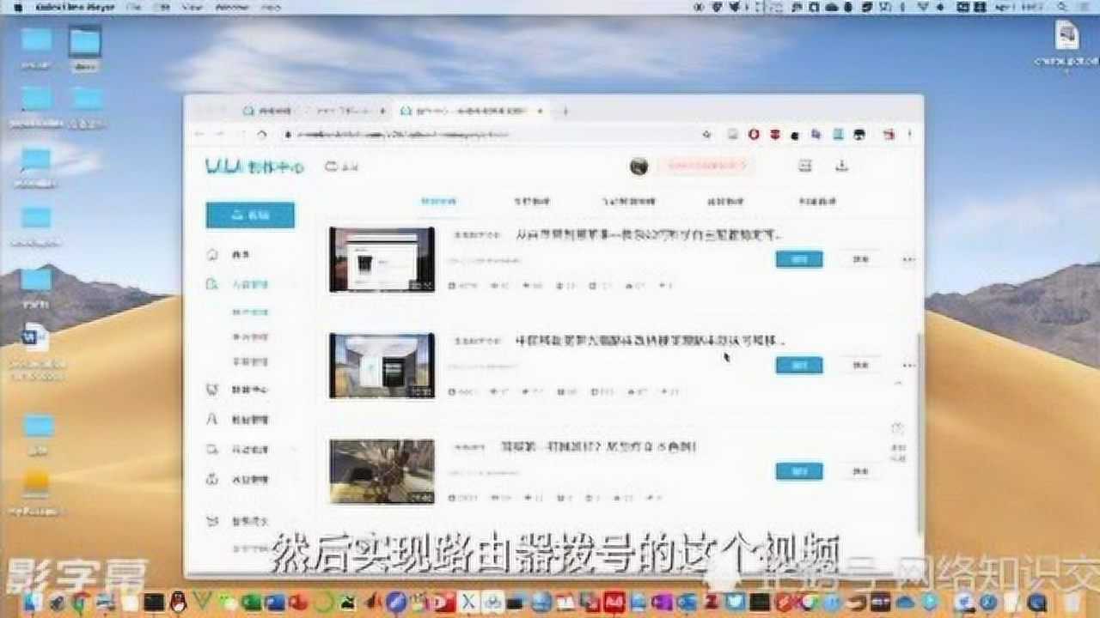The image size is (1100, 618).
Task: Open the data center sidebar item with the chart icon
Action: tap(249, 390)
